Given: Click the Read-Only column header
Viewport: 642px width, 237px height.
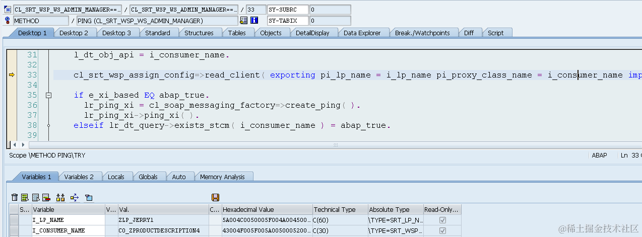Looking at the screenshot, I should [442, 209].
